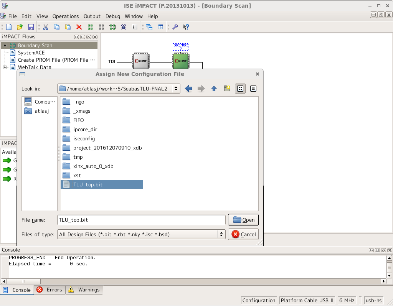Image resolution: width=393 pixels, height=306 pixels.
Task: Open the Look in path dropdown
Action: point(119,89)
